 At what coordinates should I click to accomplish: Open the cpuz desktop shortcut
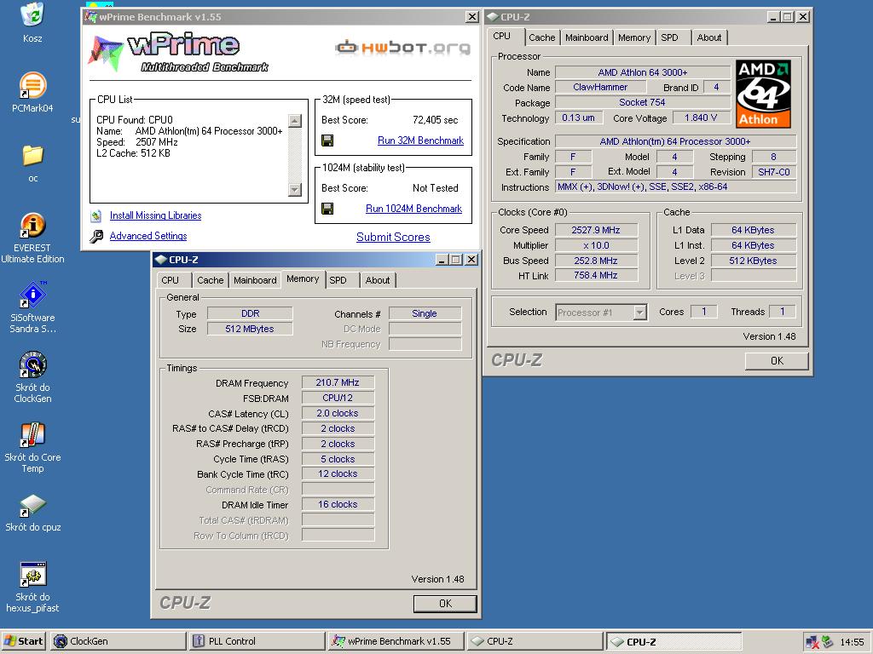(32, 505)
